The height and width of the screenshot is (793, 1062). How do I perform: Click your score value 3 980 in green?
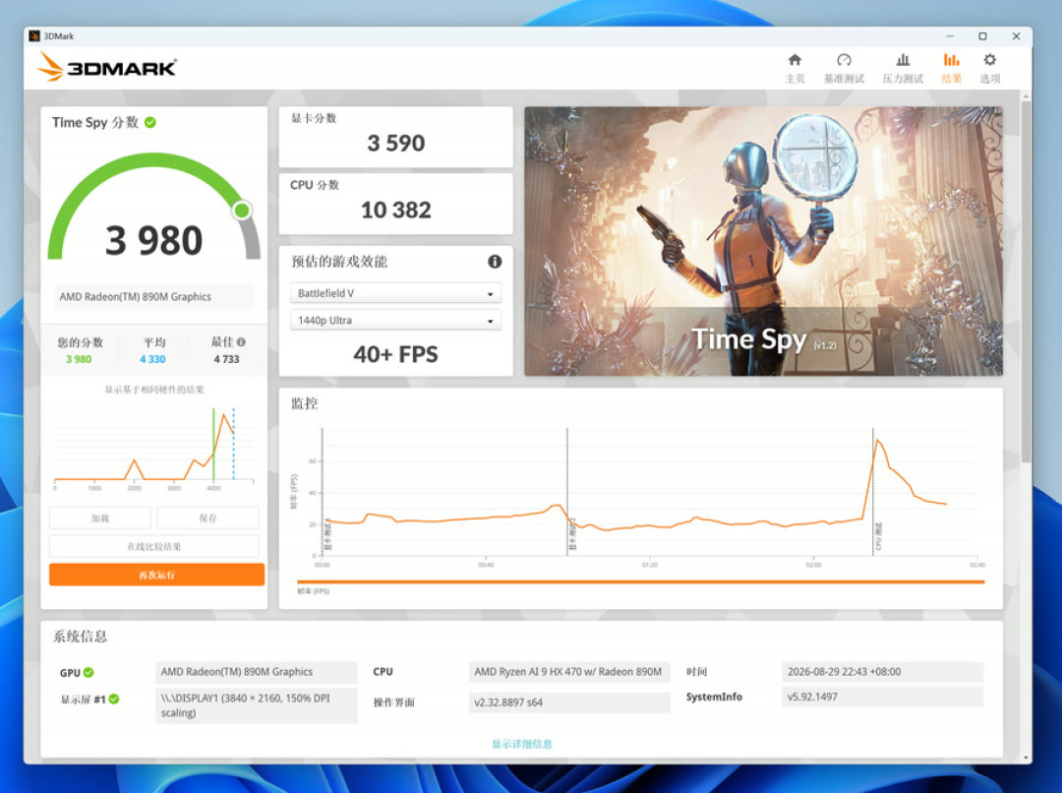79,359
